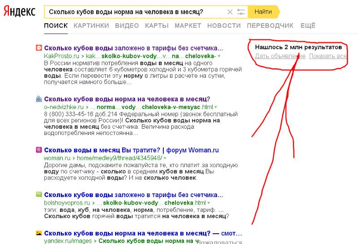Expand dropdown arrow after KakProsto.ru URL
The image size is (358, 244).
point(219,56)
